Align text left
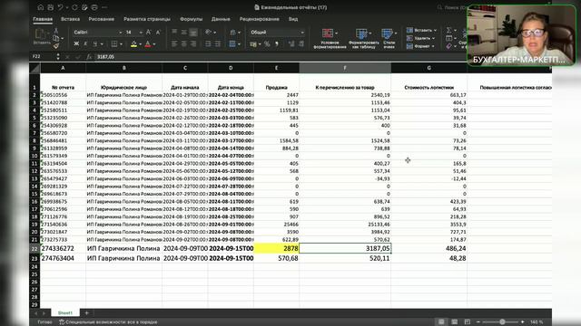The height and width of the screenshot is (326, 581). (x=174, y=44)
